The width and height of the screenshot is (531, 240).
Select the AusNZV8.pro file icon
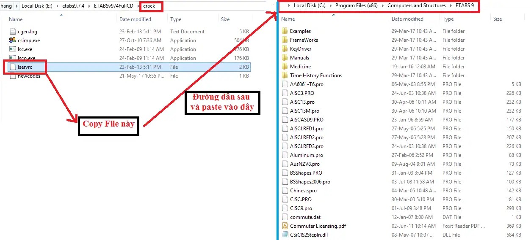tap(285, 164)
